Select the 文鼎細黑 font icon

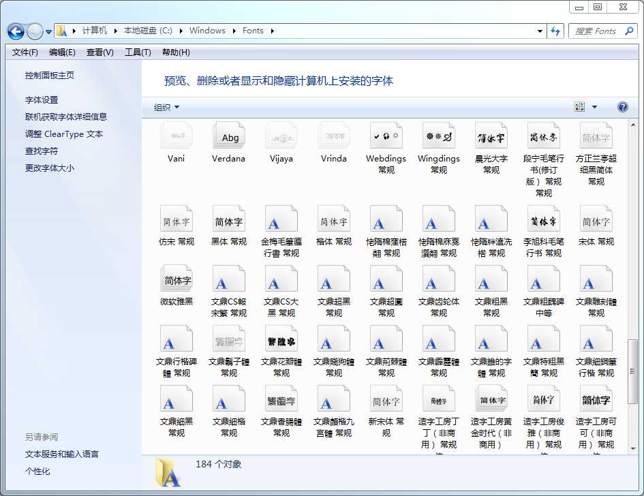[177, 399]
